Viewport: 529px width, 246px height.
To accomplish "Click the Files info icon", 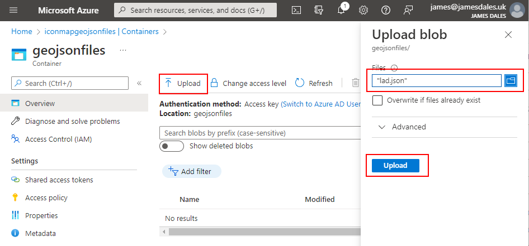I will pyautogui.click(x=394, y=68).
